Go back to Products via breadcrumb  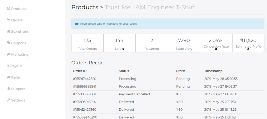85,7
